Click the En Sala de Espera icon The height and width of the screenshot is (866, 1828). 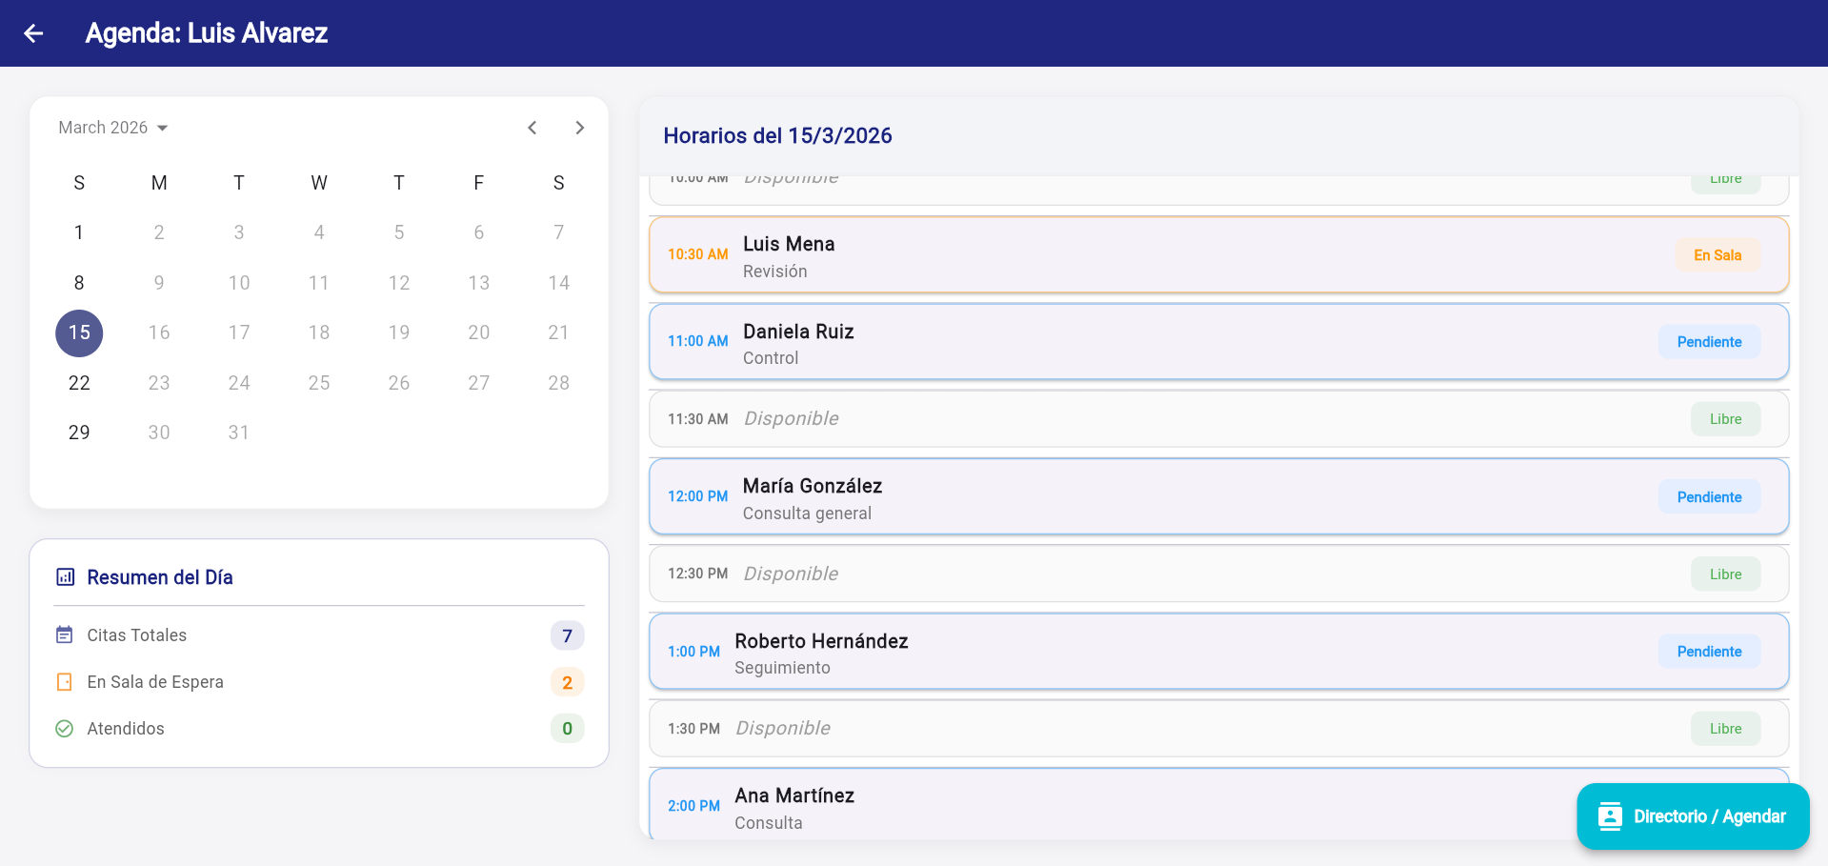tap(63, 682)
